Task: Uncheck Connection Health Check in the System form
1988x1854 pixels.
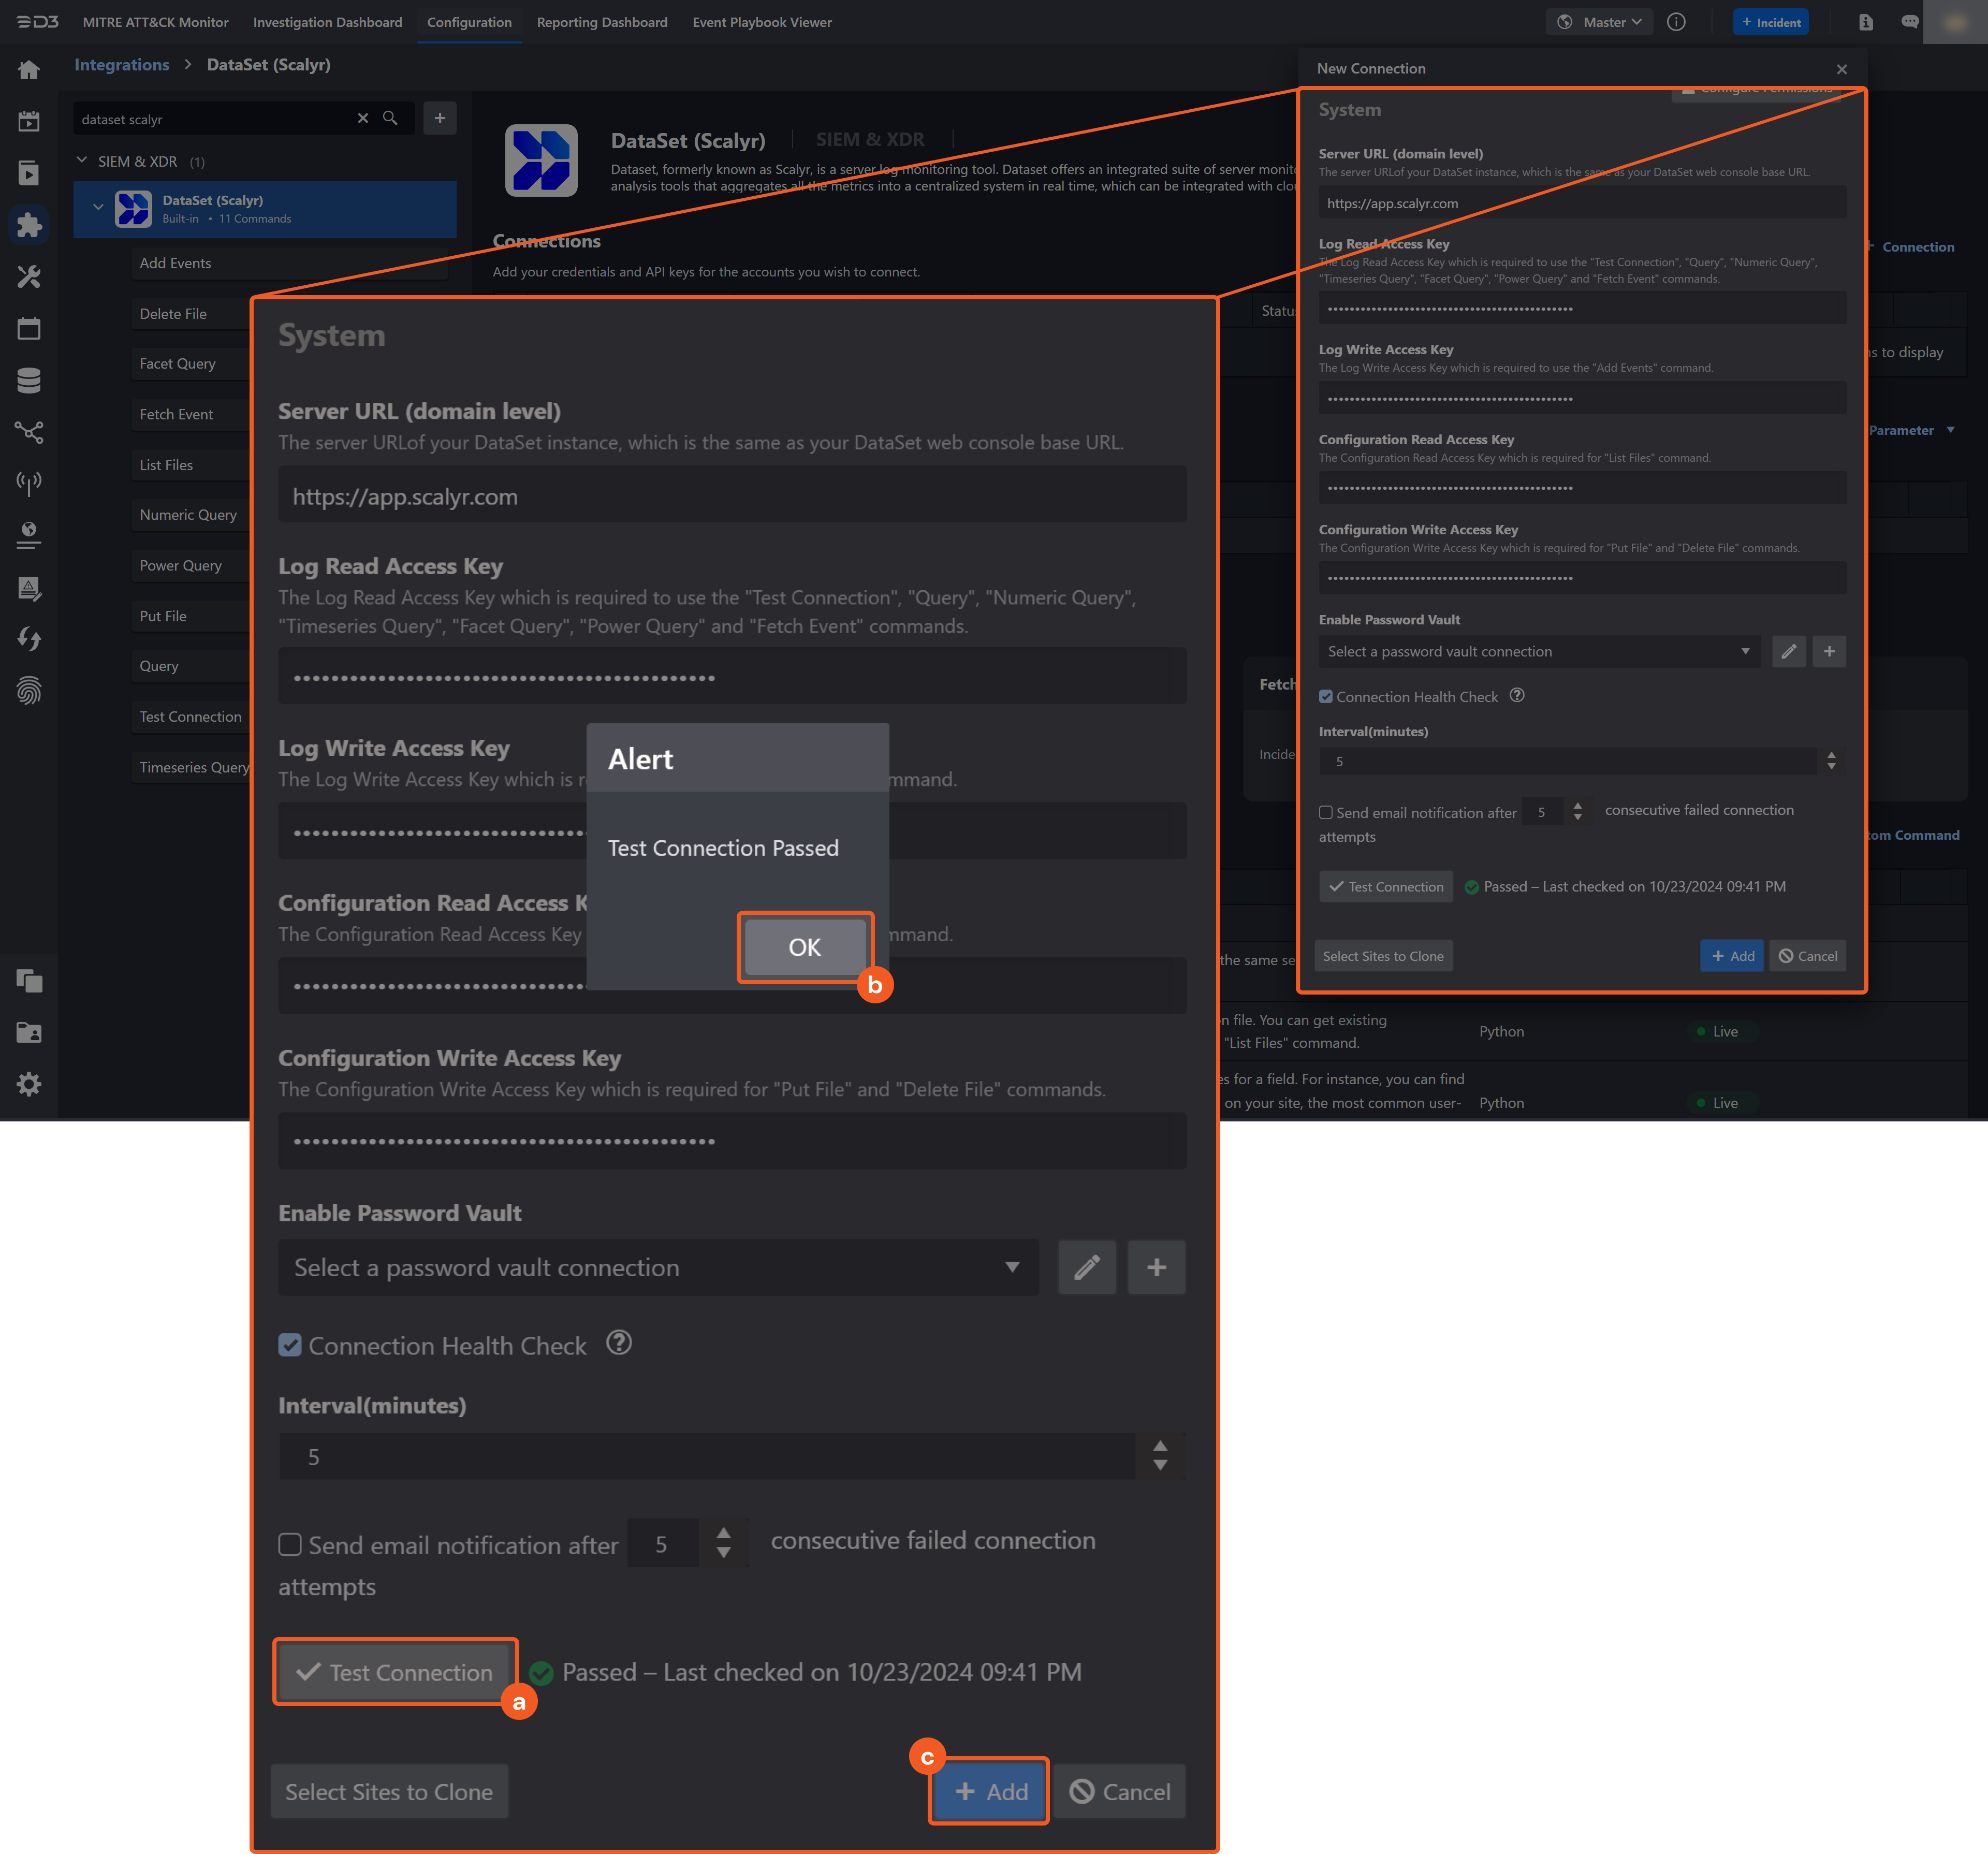Action: [x=290, y=1345]
